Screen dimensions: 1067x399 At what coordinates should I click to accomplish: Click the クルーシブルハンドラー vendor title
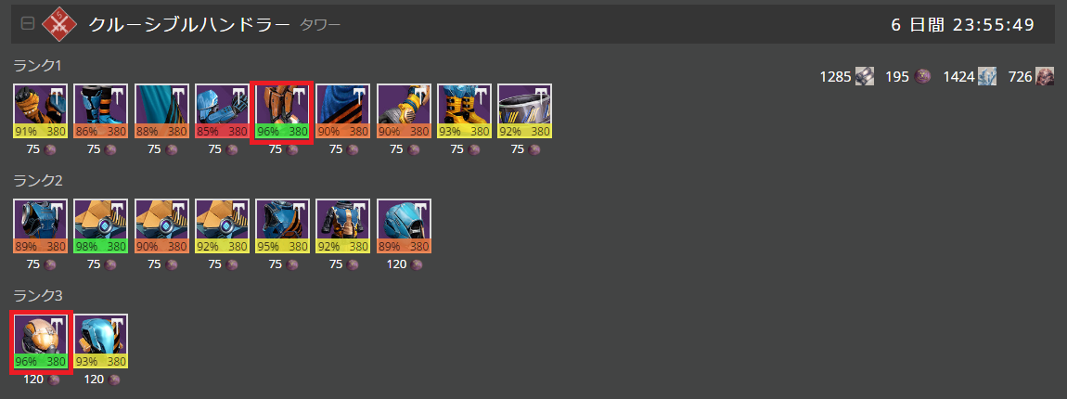click(190, 24)
